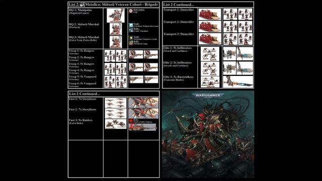Viewport: 322px width, 181px height.
Task: Click the Warhammer 40,000 logo on the artwork
Action: [208, 96]
